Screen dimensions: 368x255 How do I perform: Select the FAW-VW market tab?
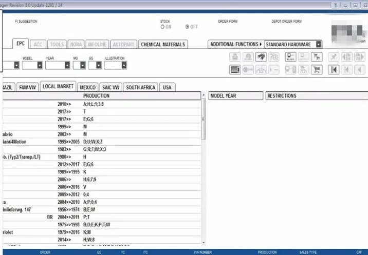tap(27, 87)
